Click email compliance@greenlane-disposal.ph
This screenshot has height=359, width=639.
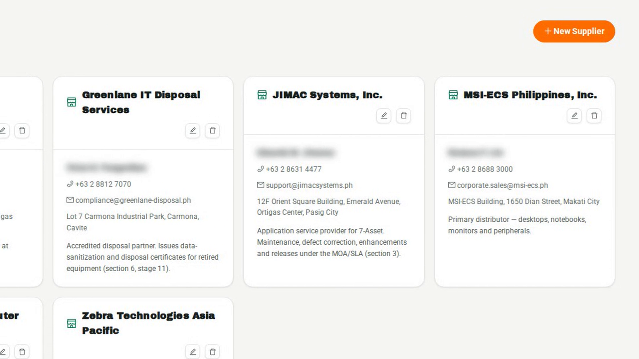point(133,200)
